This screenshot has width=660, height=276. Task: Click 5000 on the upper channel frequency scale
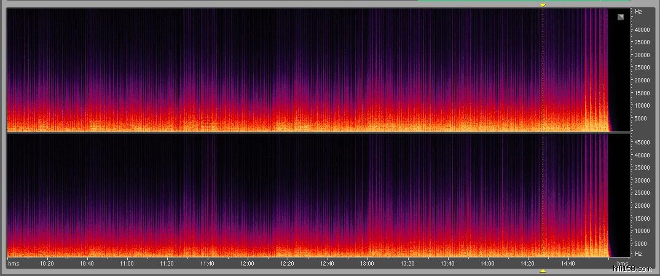pyautogui.click(x=641, y=118)
